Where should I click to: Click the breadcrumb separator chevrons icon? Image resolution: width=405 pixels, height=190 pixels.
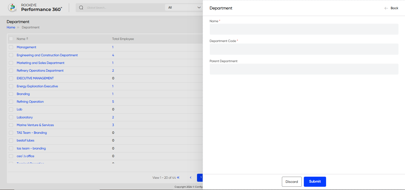click(18, 27)
